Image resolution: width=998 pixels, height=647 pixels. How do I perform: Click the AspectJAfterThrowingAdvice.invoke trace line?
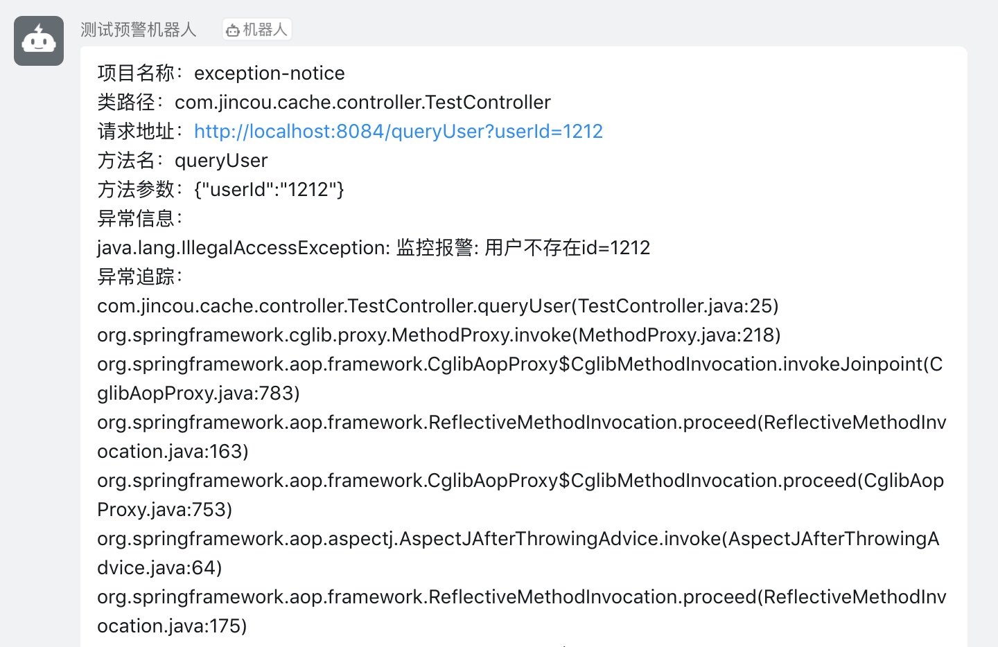pos(518,539)
